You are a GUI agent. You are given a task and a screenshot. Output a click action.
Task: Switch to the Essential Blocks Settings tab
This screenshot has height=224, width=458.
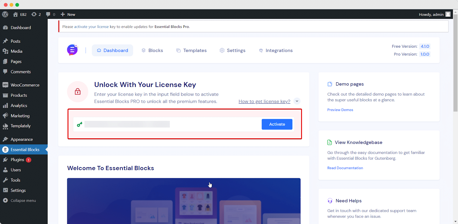pyautogui.click(x=232, y=50)
